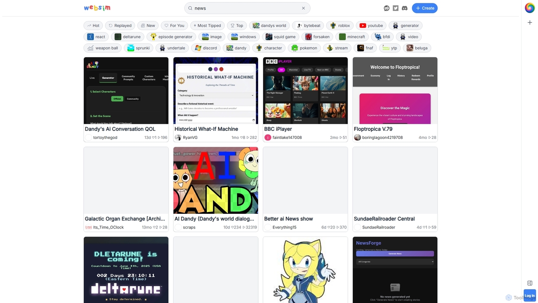Open Dandy's Ai Conversation QOL thumbnail
Screen dimensions: 538x303
pyautogui.click(x=126, y=90)
